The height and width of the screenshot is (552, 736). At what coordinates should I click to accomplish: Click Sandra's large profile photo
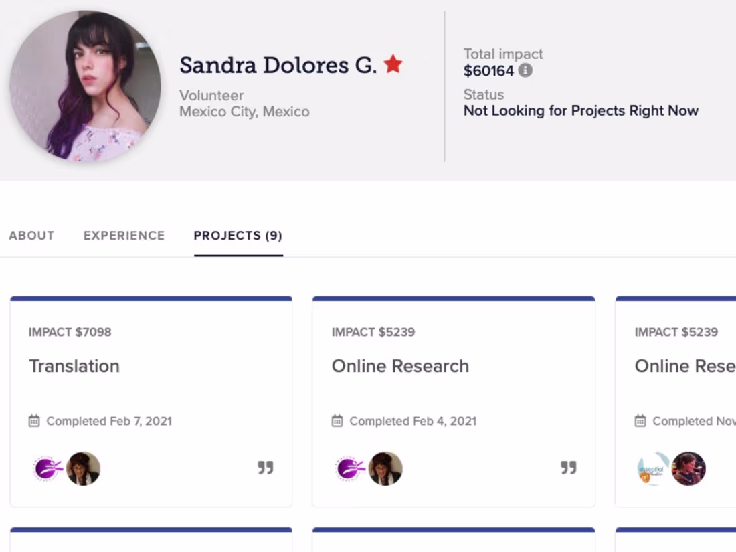[x=85, y=86]
